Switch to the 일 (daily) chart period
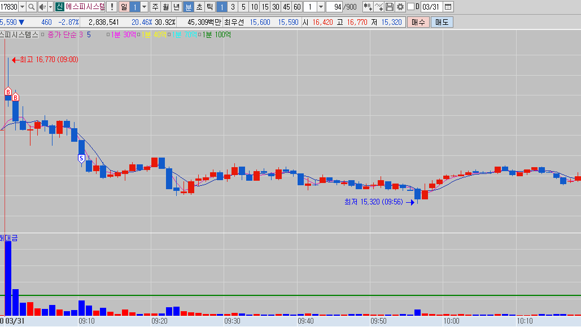Image resolution: width=581 pixels, height=327 pixels. pyautogui.click(x=124, y=7)
